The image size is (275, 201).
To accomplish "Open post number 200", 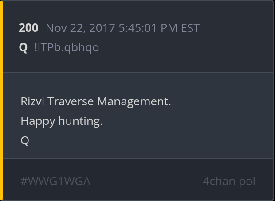I will coord(28,28).
